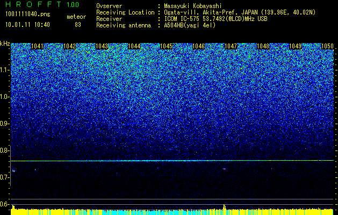This screenshot has width=338, height=215.
Task: Click the 1.0 frequency axis label
Action: pos(5,97)
